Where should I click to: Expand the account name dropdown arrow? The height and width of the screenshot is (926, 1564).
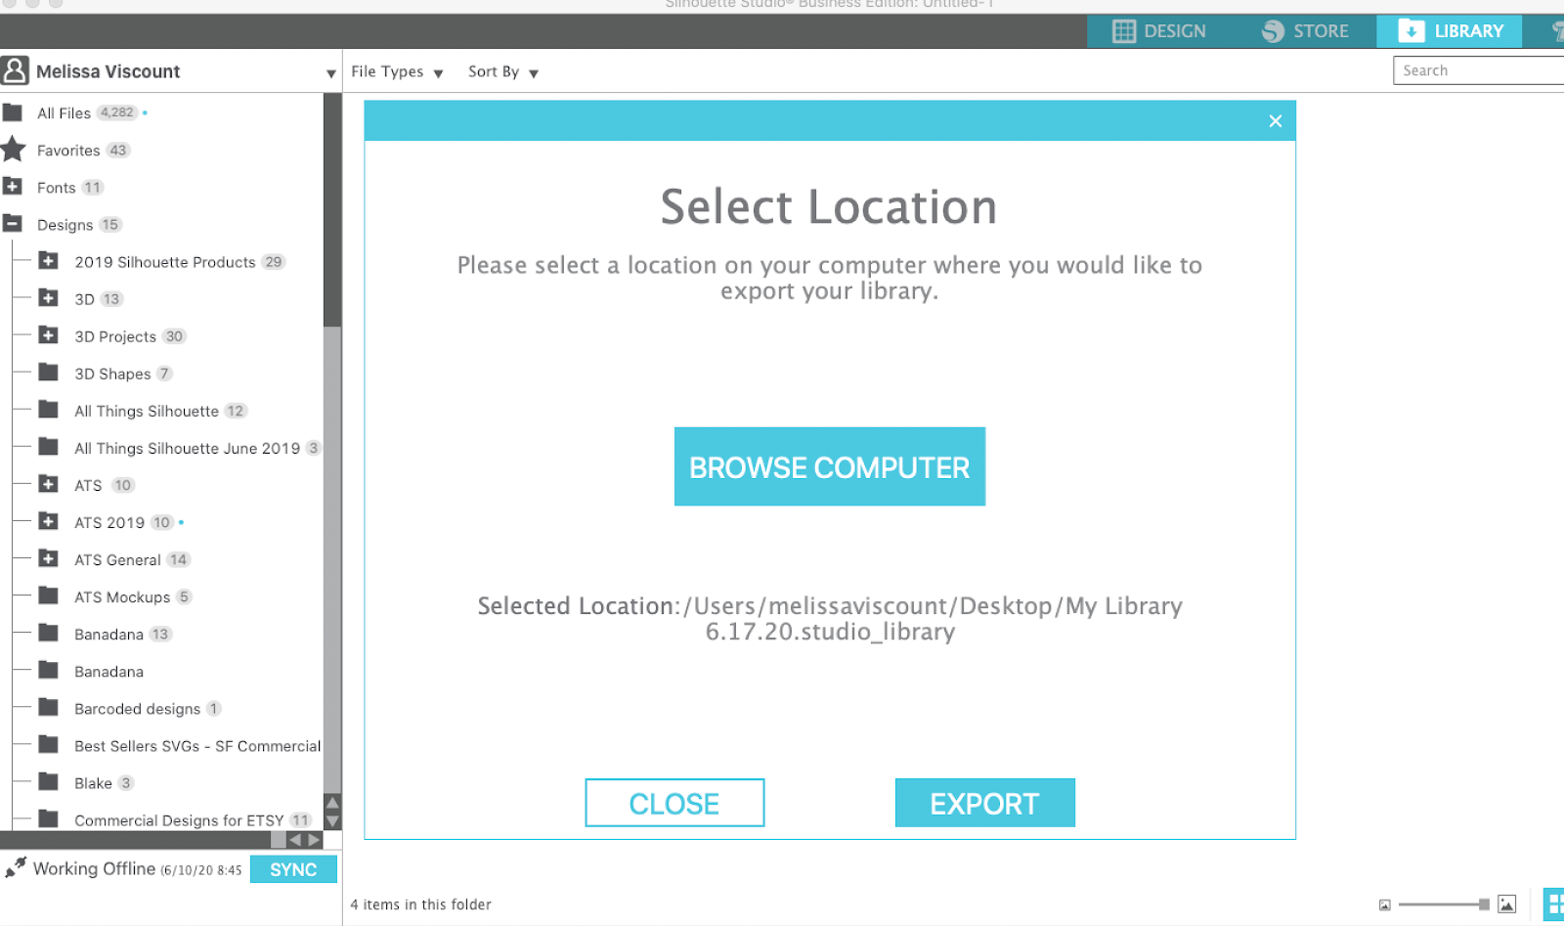pyautogui.click(x=330, y=72)
